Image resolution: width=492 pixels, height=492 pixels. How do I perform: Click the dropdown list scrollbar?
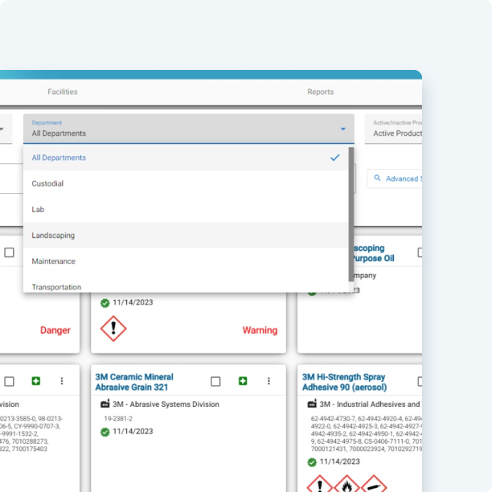coord(351,215)
